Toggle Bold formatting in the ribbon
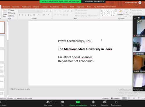145x107 pixels. (19, 15)
